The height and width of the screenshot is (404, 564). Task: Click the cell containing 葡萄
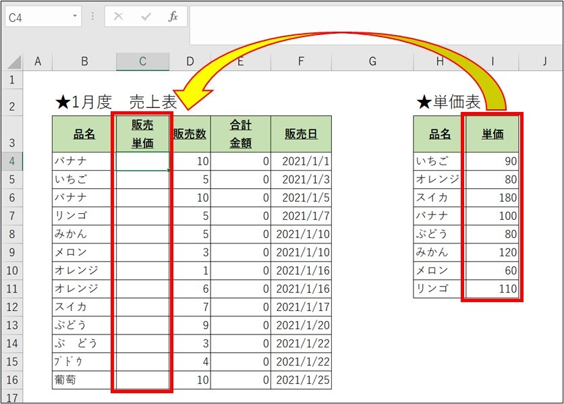(x=82, y=380)
